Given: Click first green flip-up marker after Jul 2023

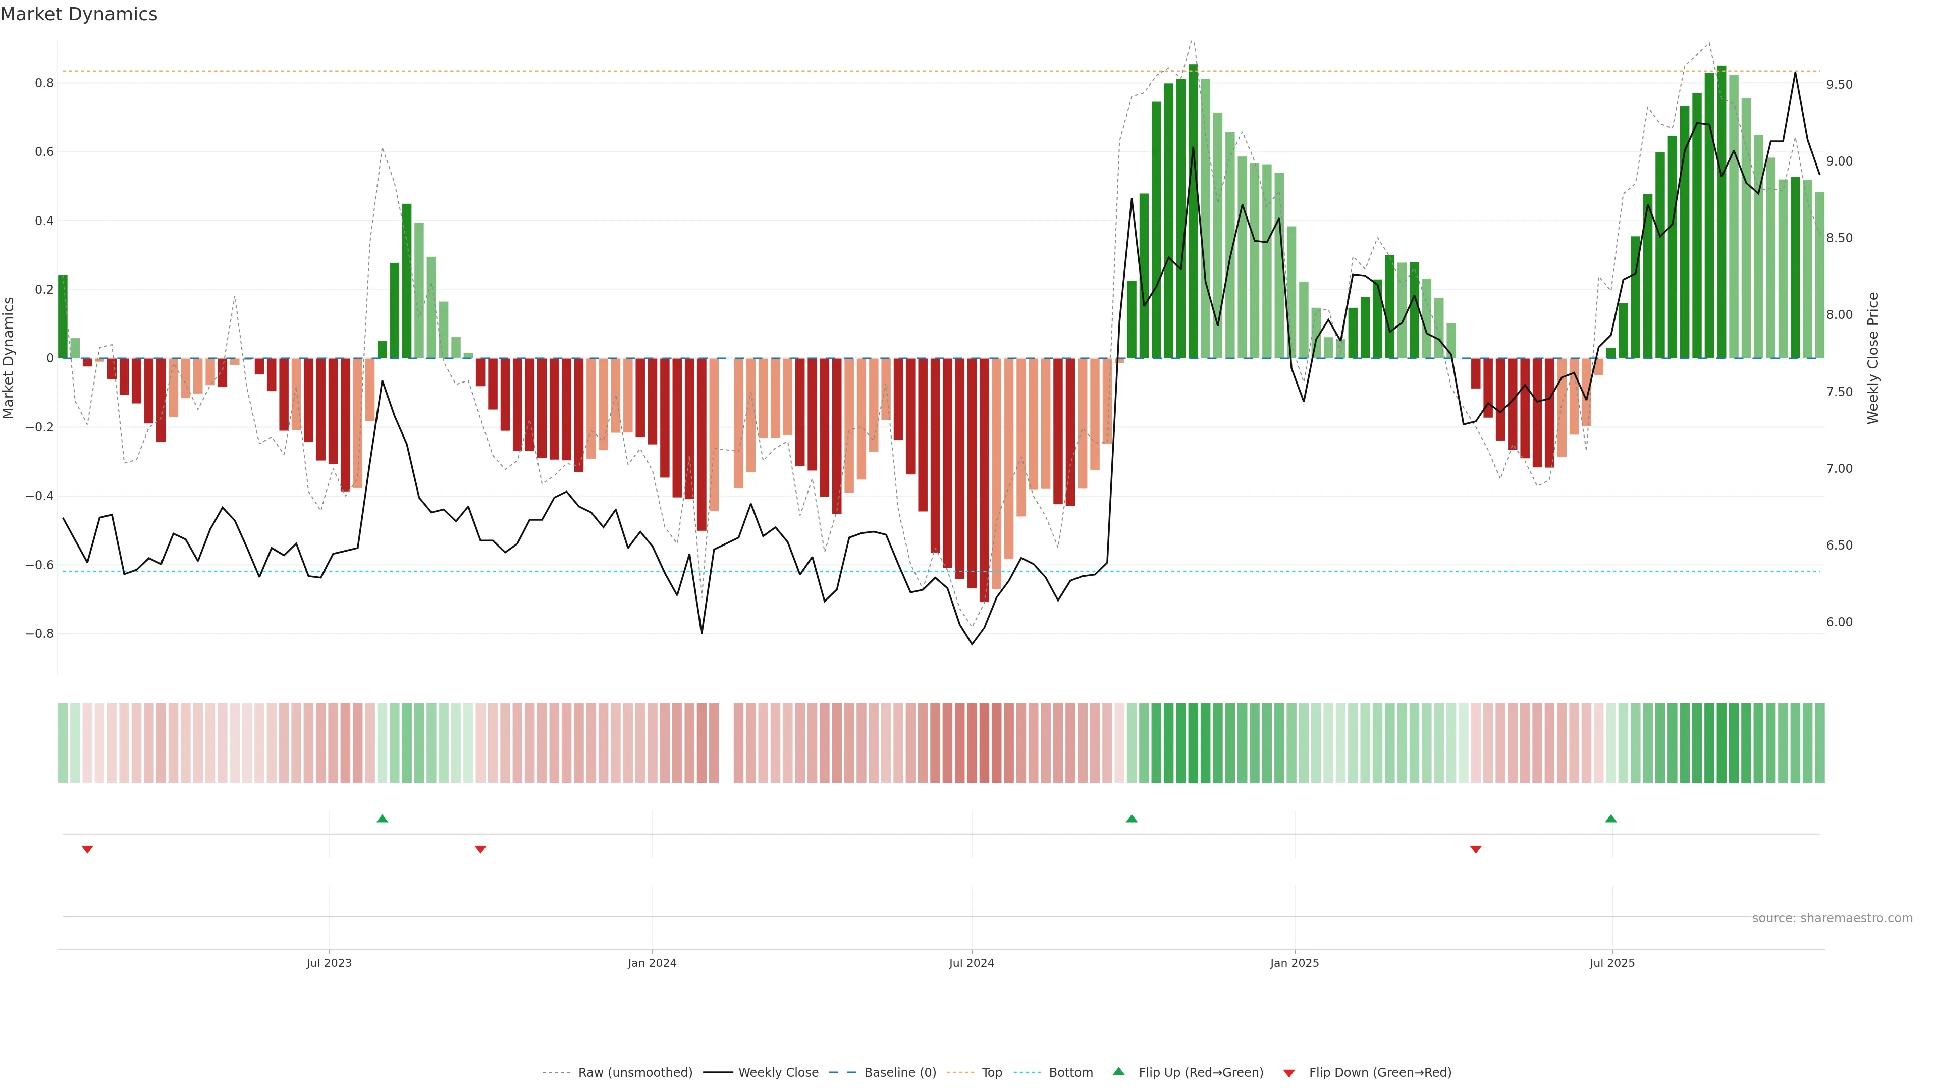Looking at the screenshot, I should tap(382, 819).
